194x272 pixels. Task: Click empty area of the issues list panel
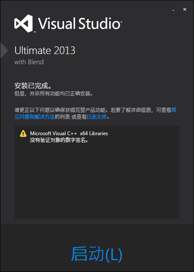click(x=97, y=180)
